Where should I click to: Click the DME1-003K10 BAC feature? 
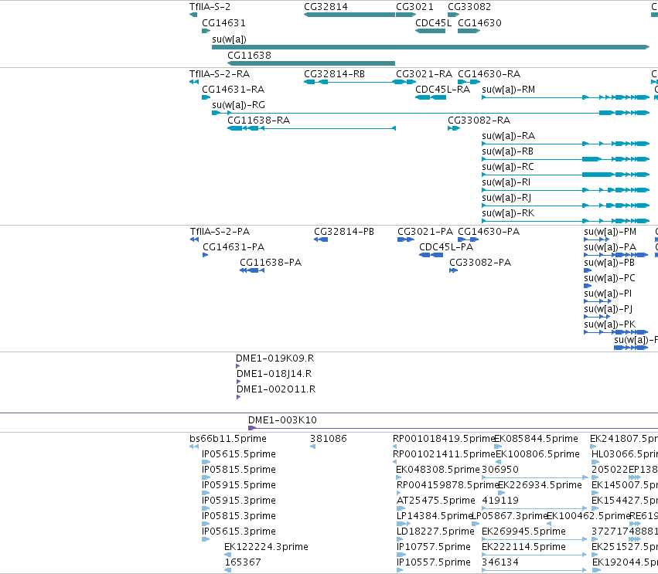pyautogui.click(x=453, y=428)
